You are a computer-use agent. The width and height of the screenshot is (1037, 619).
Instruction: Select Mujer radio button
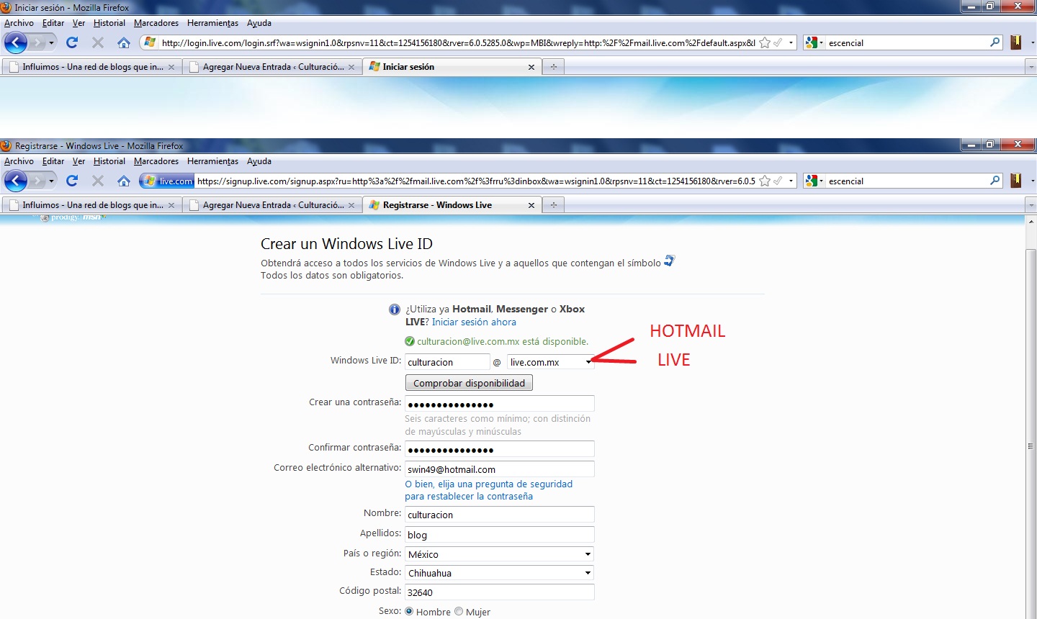pos(459,611)
